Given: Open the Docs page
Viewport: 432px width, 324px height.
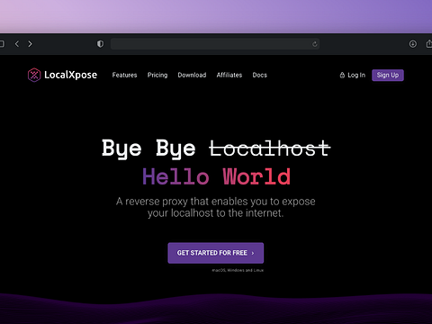Looking at the screenshot, I should 260,75.
